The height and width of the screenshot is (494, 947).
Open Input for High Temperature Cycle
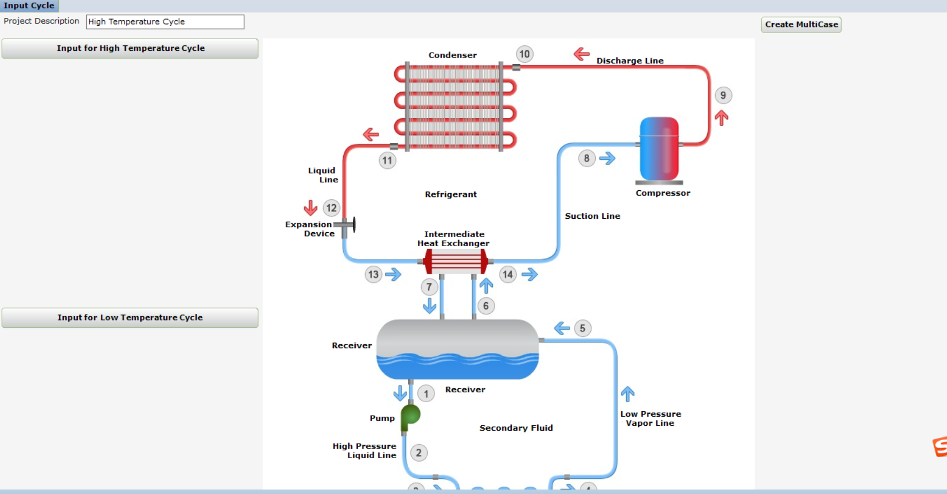[130, 49]
